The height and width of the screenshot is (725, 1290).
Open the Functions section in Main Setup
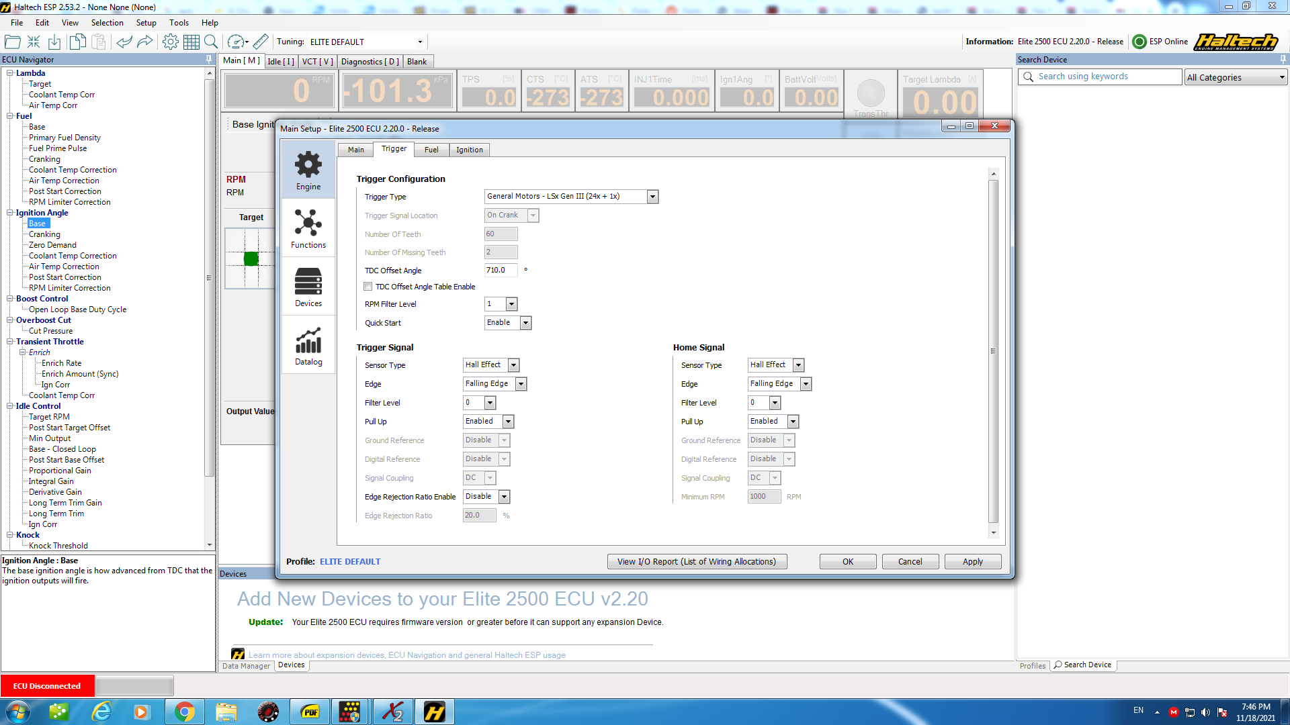click(x=308, y=229)
